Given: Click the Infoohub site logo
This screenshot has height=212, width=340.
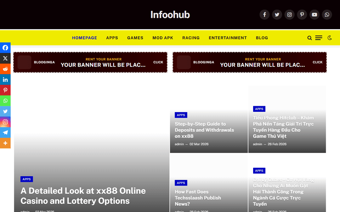Looking at the screenshot, I should 170,15.
